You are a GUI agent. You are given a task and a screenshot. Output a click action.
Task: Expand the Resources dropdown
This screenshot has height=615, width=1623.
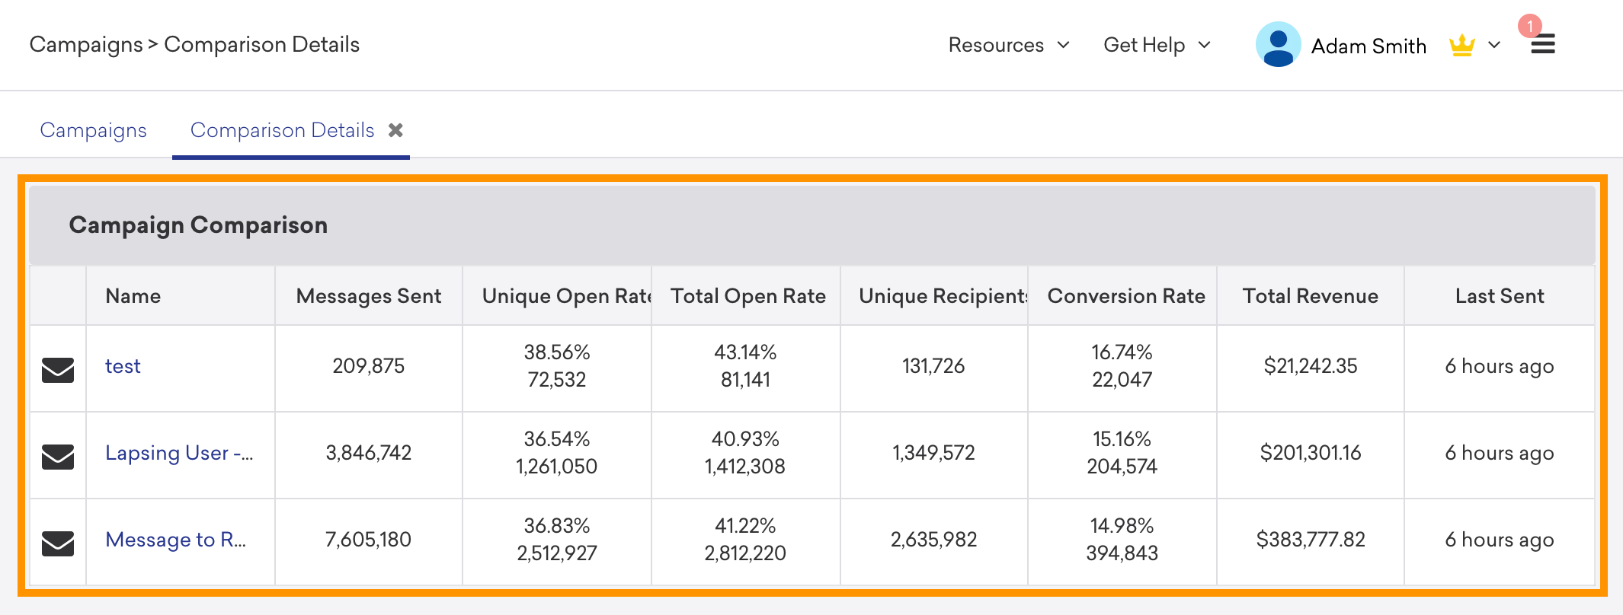click(x=1009, y=45)
